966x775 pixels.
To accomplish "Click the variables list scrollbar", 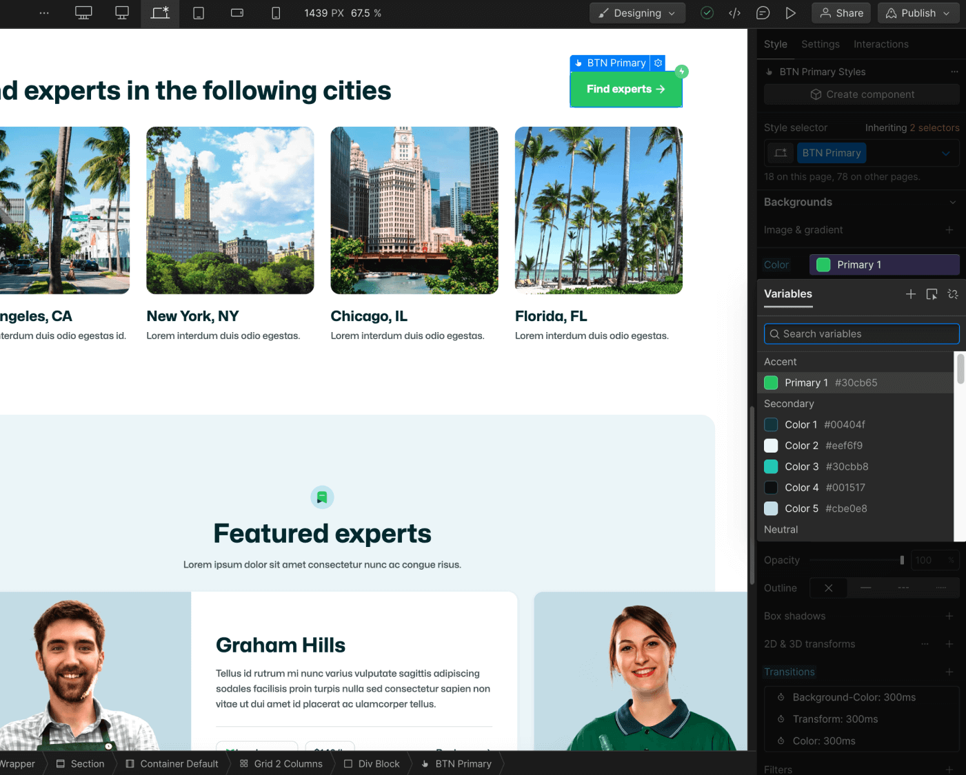I will [x=960, y=369].
